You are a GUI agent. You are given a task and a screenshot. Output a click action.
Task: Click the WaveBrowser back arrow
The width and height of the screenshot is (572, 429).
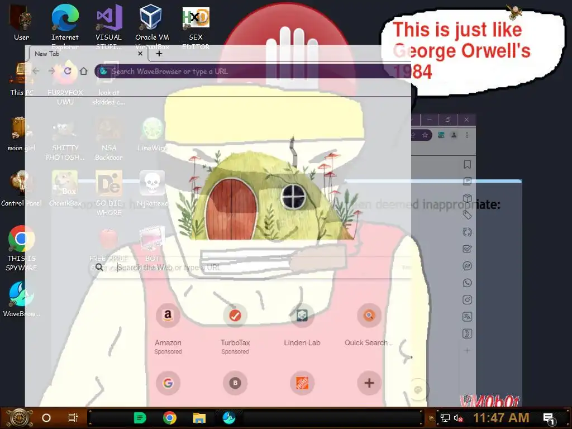(x=36, y=71)
